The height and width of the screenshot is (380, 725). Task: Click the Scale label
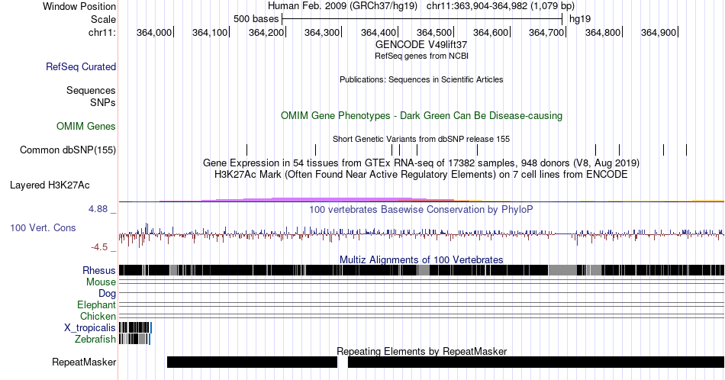click(103, 19)
